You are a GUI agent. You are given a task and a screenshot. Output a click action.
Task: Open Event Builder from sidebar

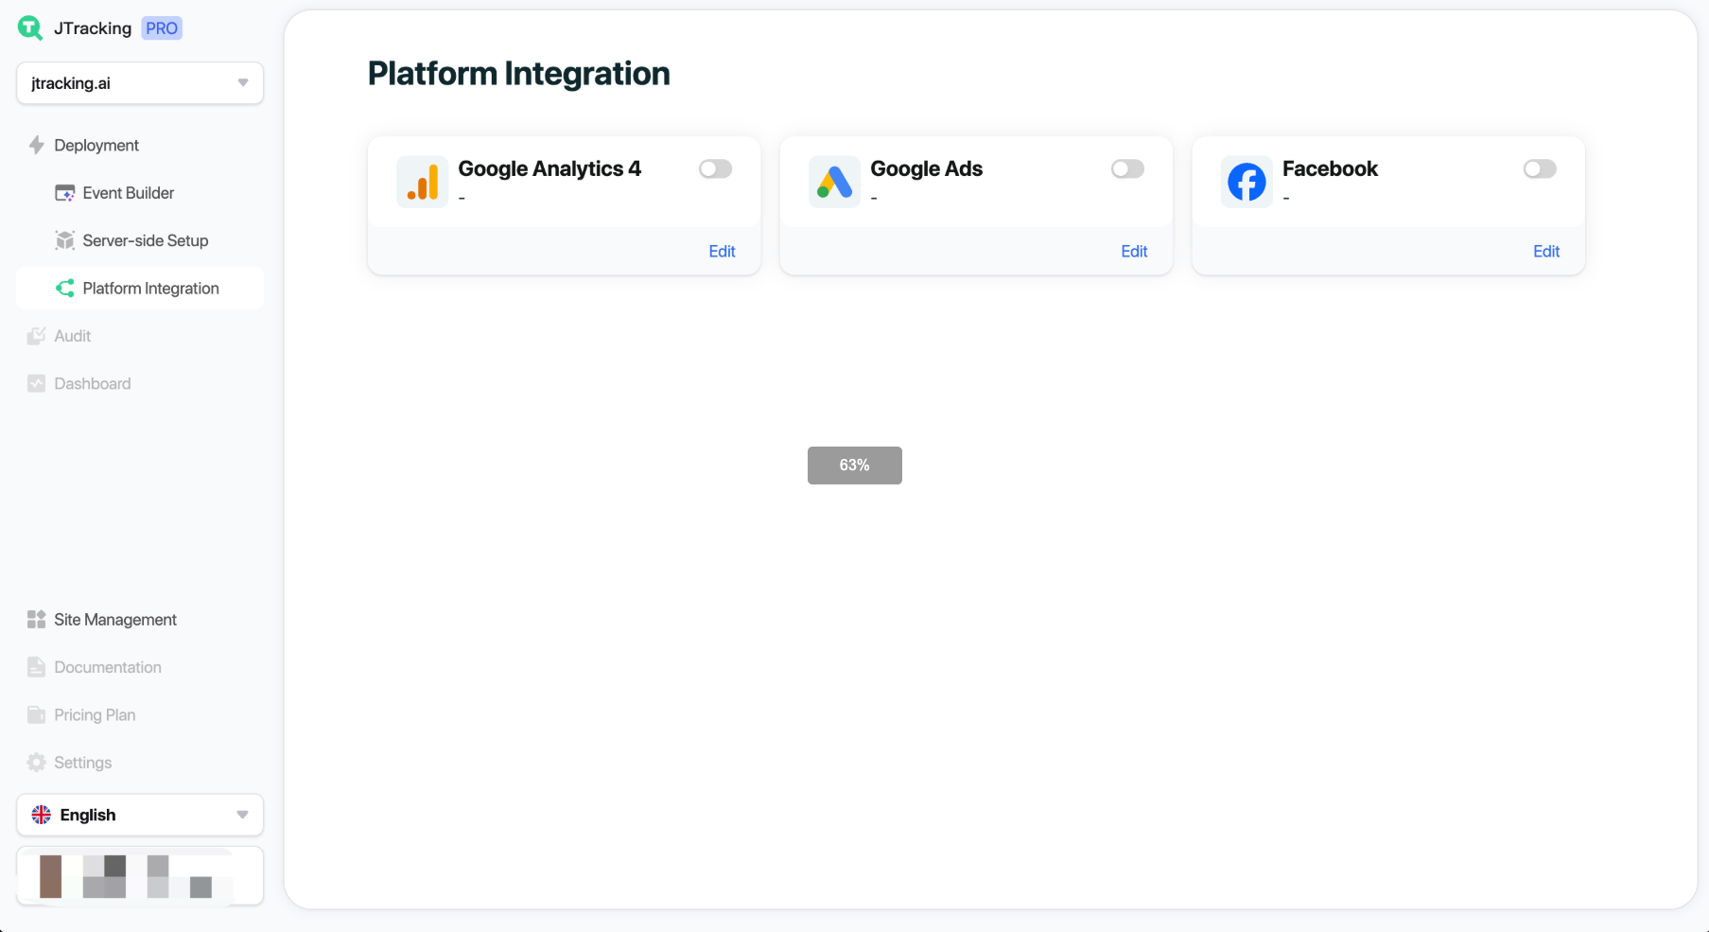[x=128, y=193]
